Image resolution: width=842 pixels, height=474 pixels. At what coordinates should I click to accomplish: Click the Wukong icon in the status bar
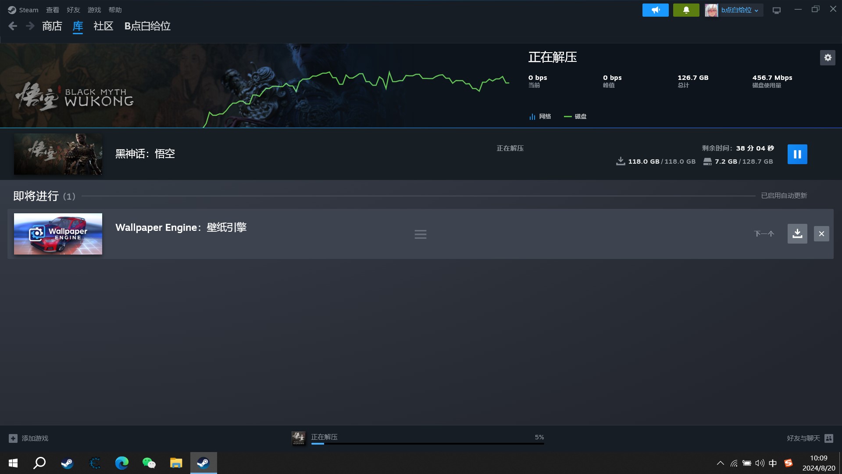(299, 438)
